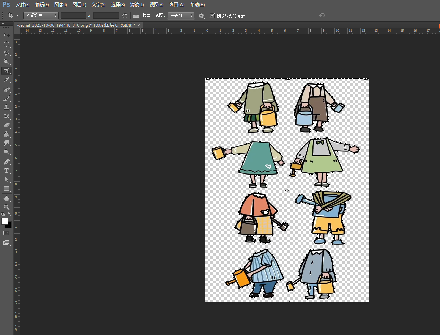Choose the Hand tool

pos(7,198)
